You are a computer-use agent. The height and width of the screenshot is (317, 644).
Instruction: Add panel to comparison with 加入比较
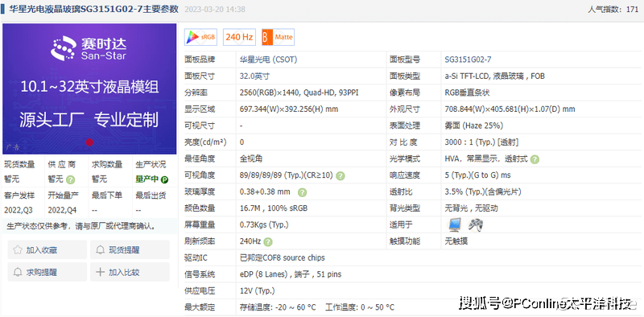point(130,272)
